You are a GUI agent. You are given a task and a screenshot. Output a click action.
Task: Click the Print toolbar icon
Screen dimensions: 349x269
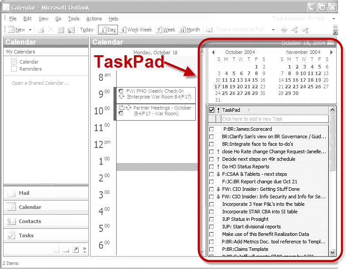pos(41,30)
